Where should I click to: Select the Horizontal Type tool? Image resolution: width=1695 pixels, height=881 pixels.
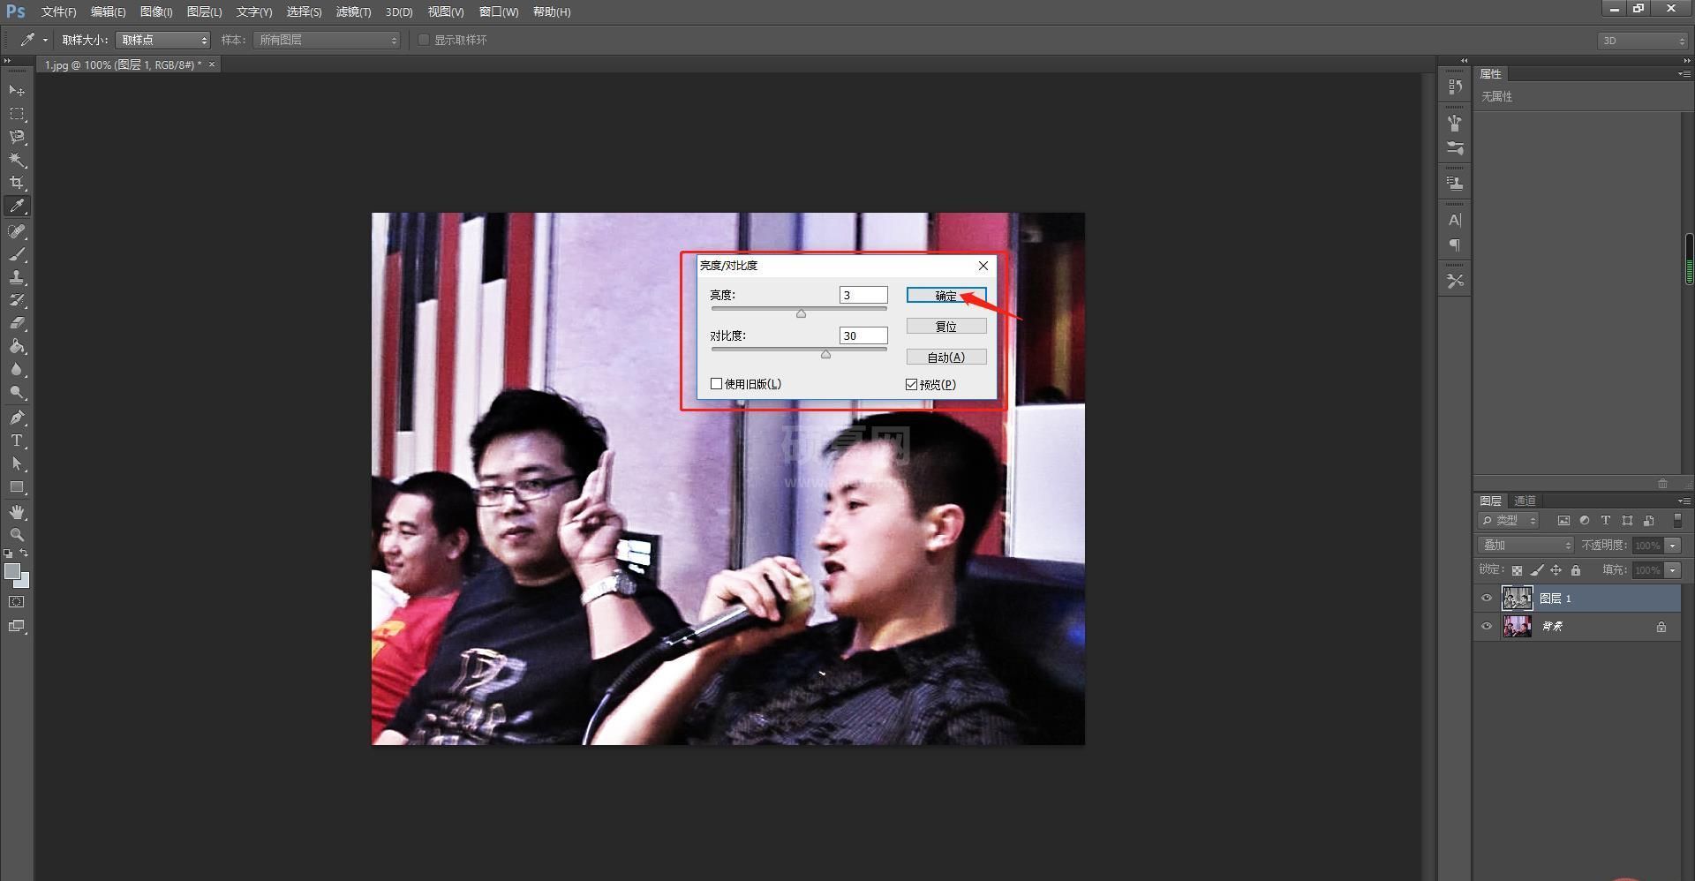tap(17, 440)
